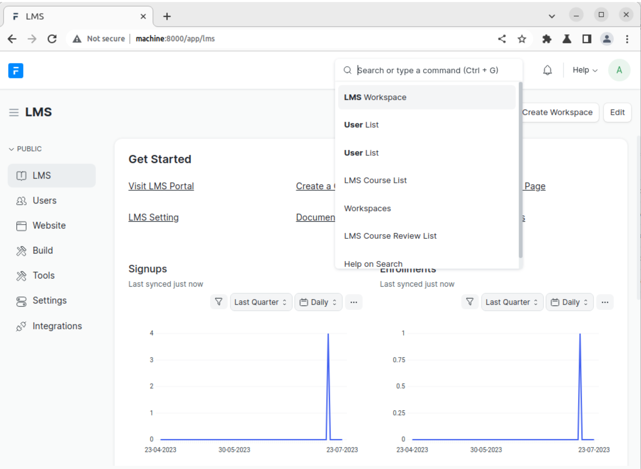Screen dimensions: 641x469
Task: Click the Edit workspace button
Action: coord(617,112)
